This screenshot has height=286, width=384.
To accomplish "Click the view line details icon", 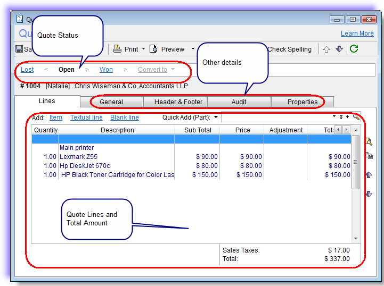I will tap(369, 141).
